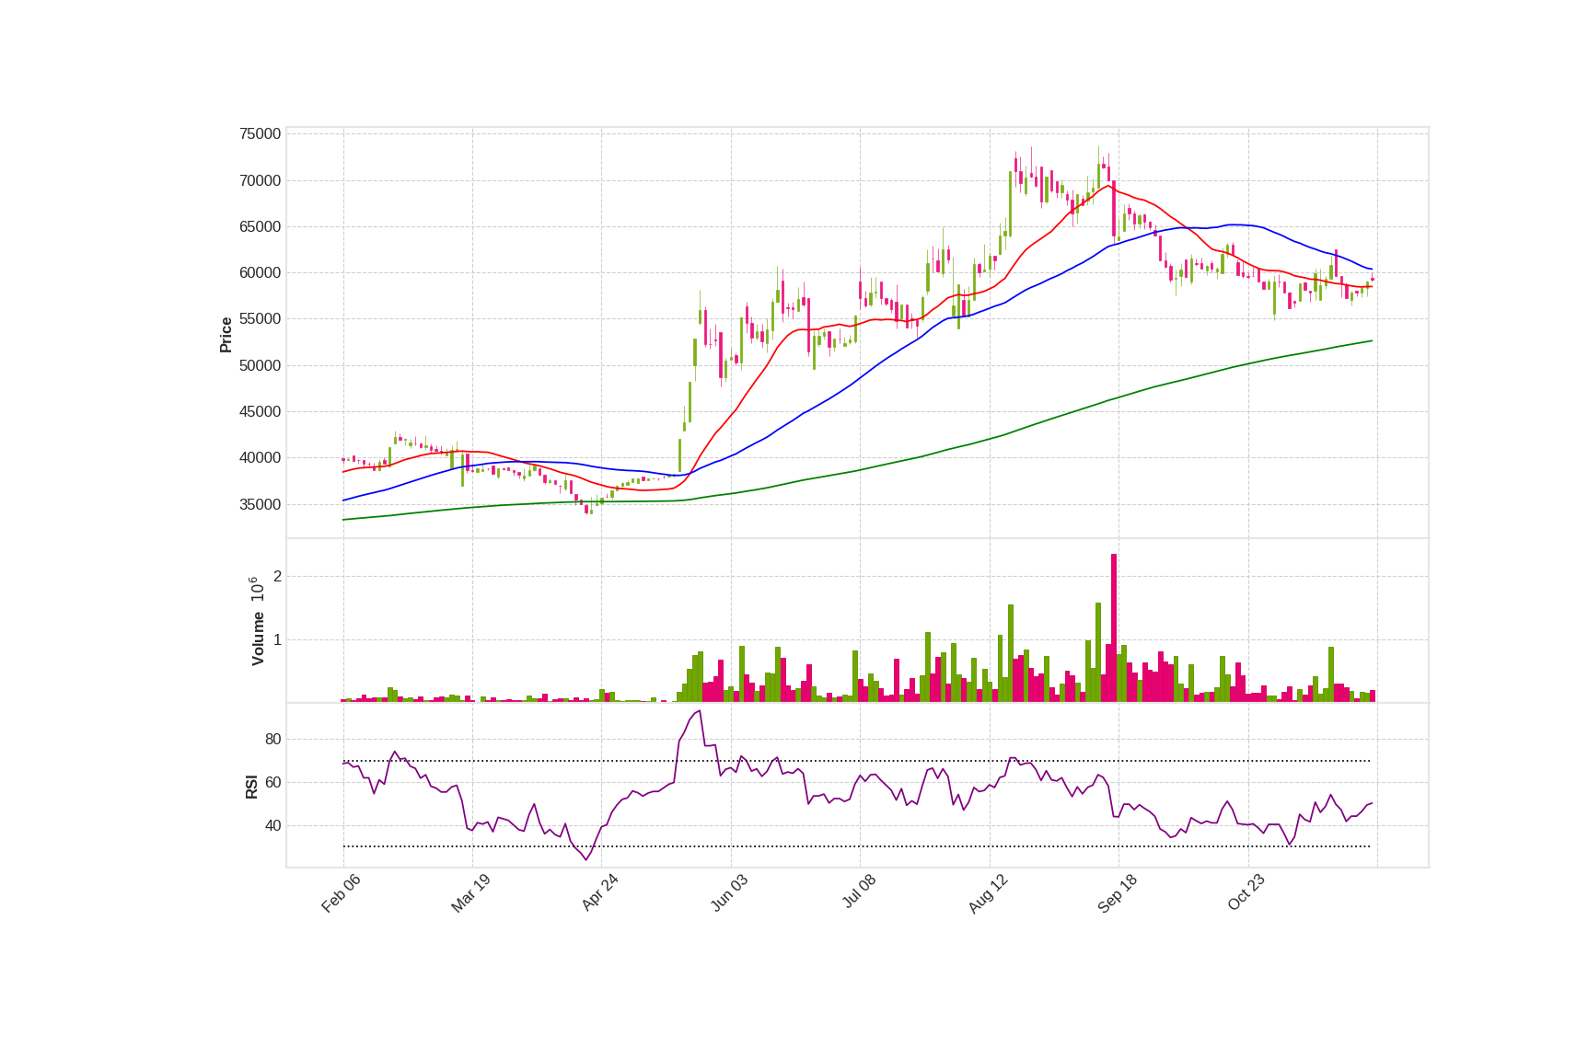Click the RSI axis label 40
This screenshot has width=1588, height=1058.
(x=272, y=826)
